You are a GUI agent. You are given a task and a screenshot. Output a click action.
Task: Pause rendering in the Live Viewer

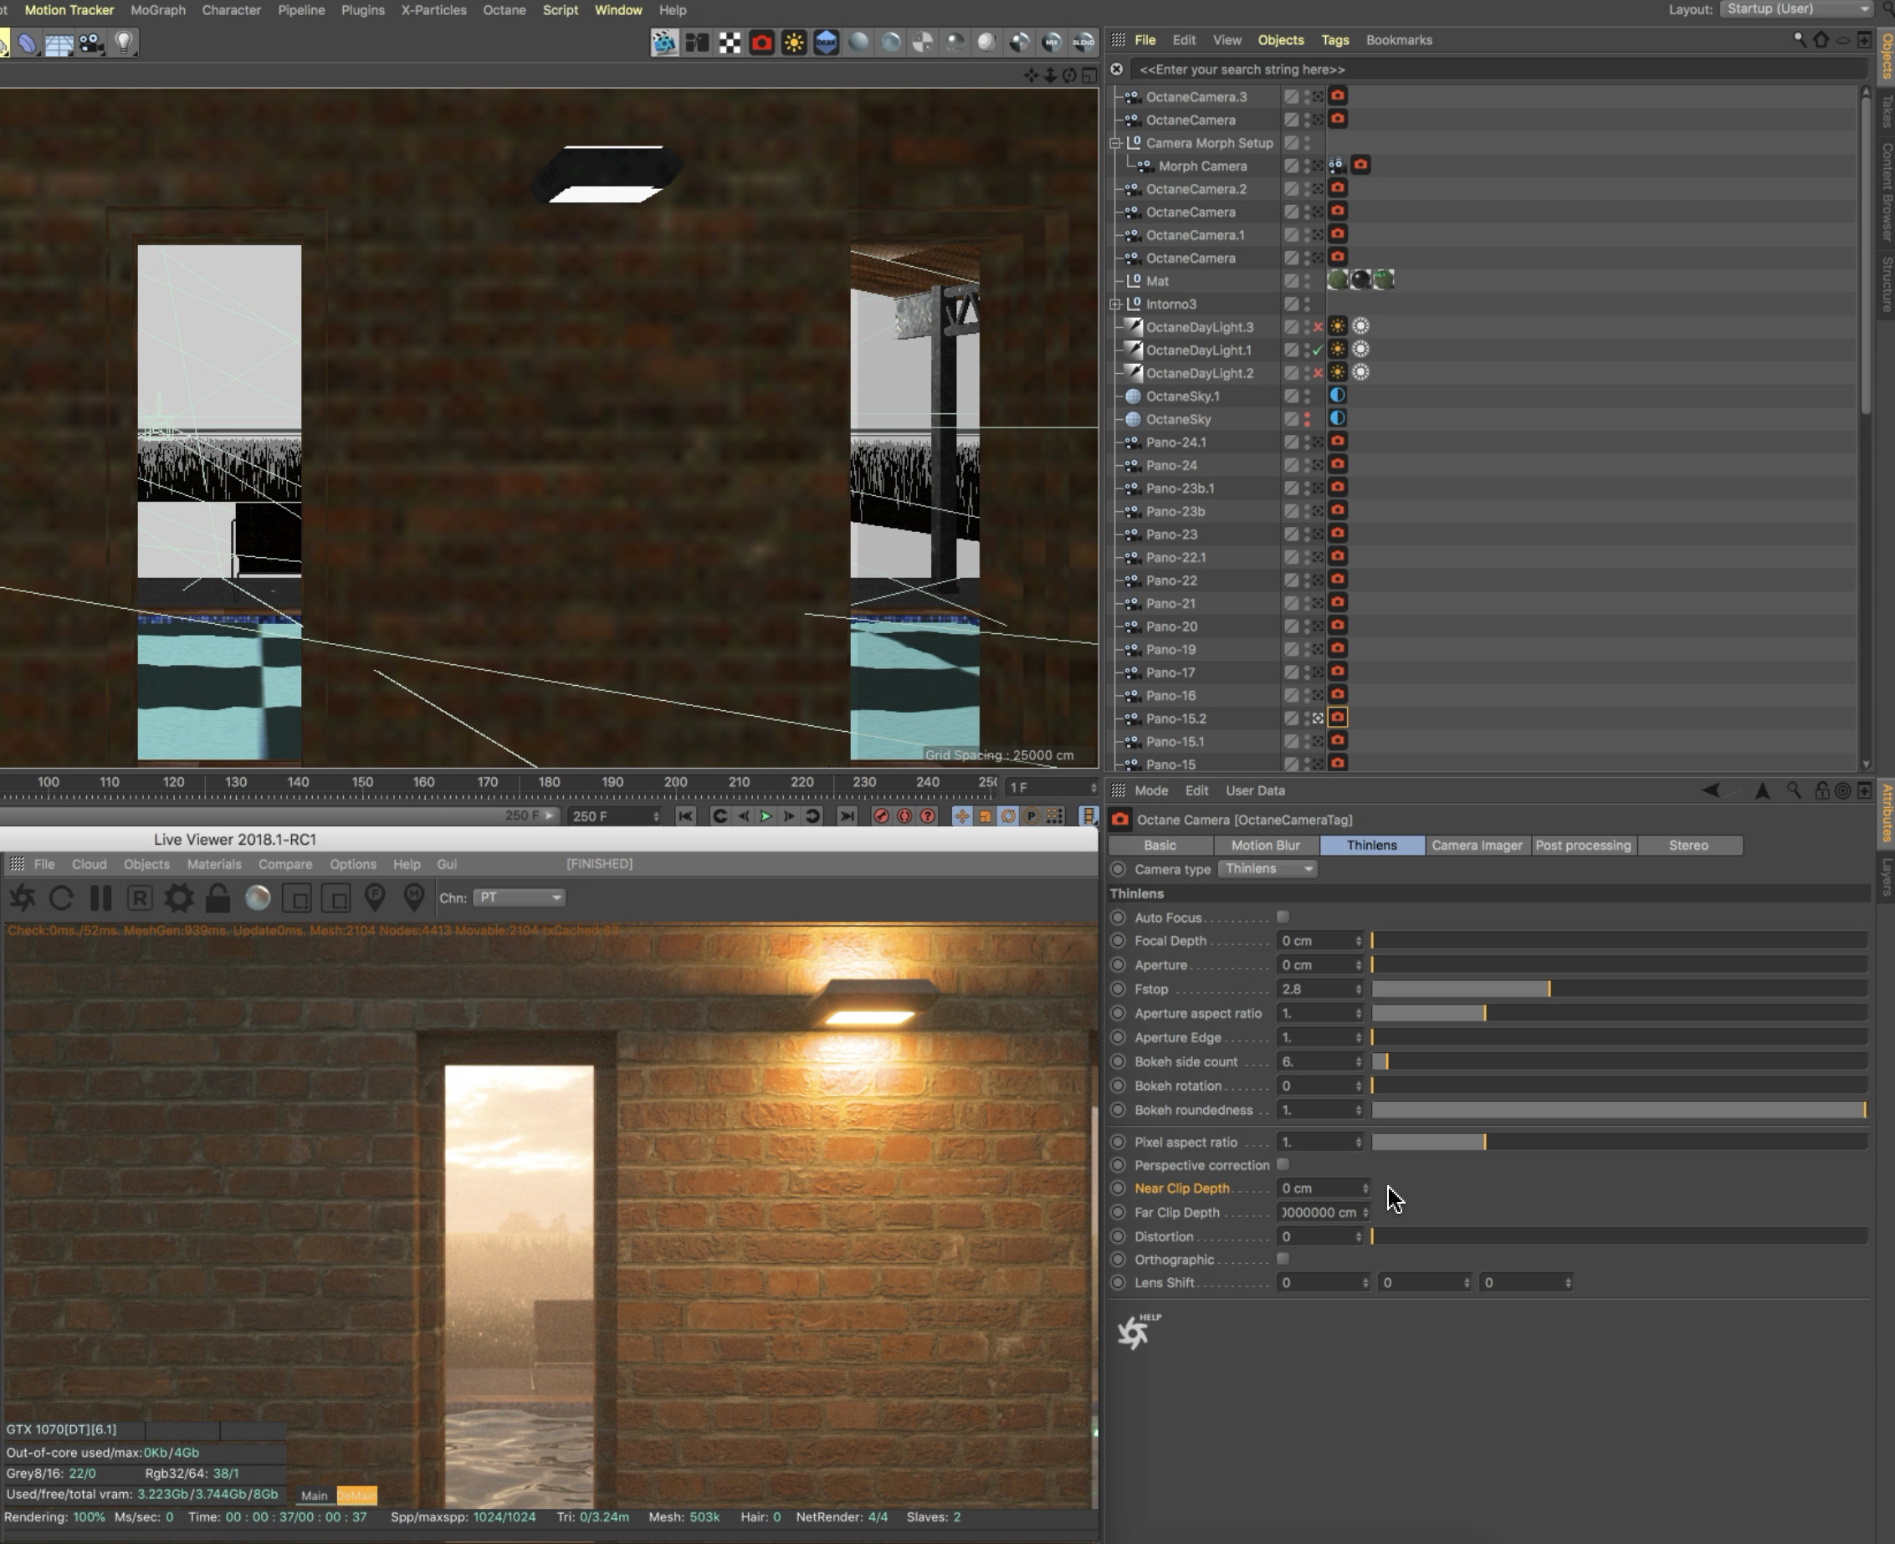100,898
